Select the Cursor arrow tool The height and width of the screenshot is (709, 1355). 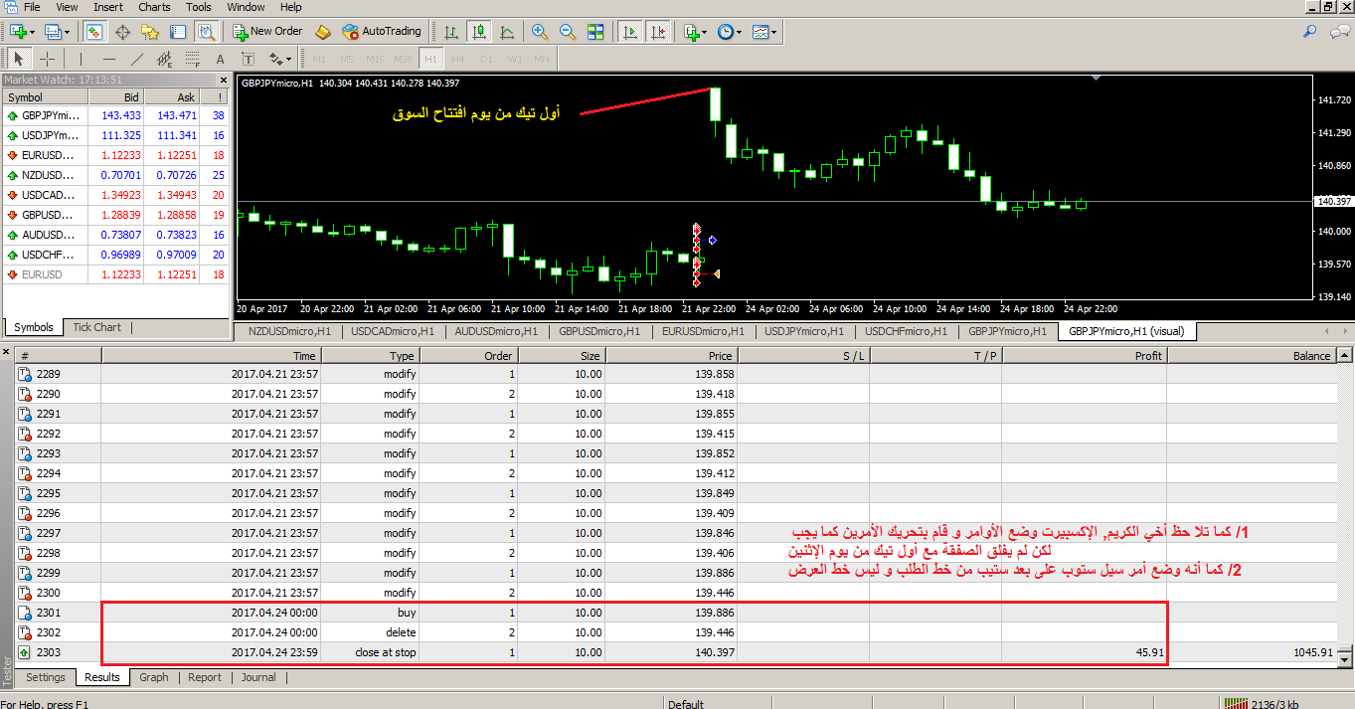coord(19,59)
